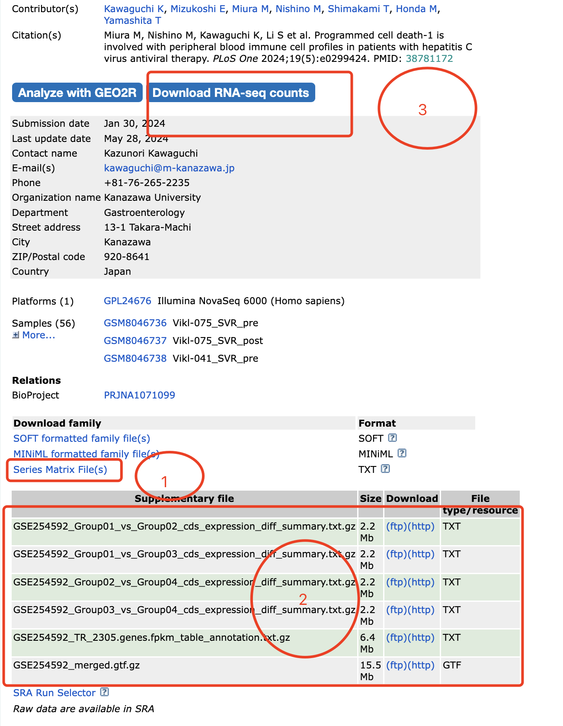This screenshot has width=563, height=726.
Task: Click the ZIP code 920-8641
Action: pyautogui.click(x=127, y=257)
